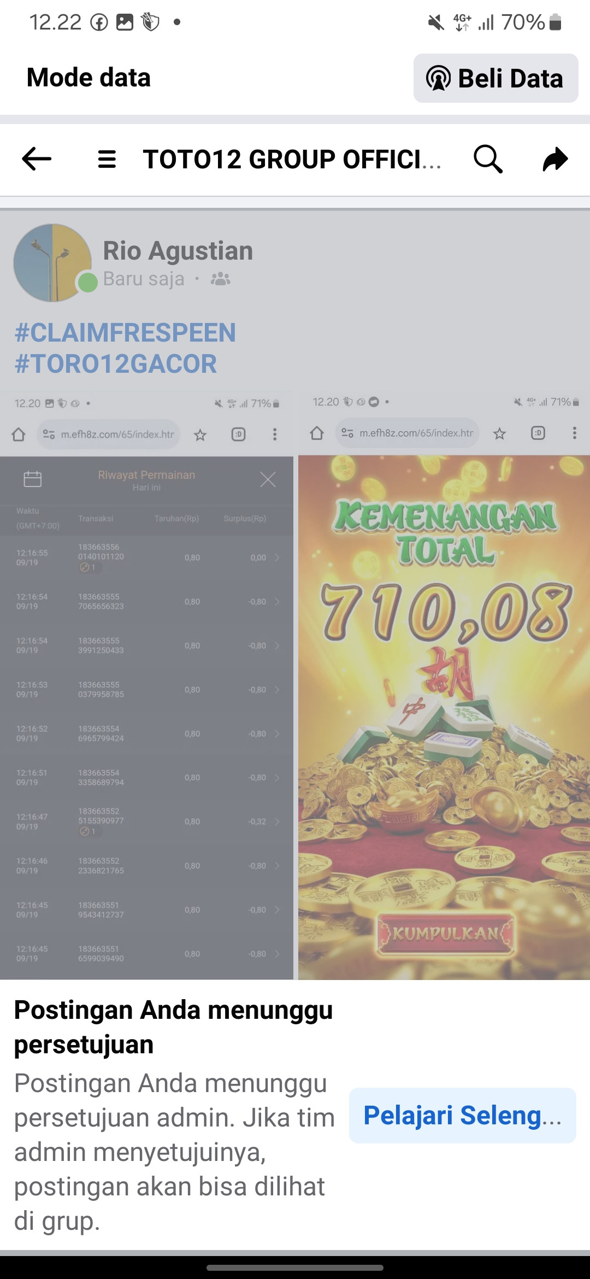Search within the TOTO12 group
The width and height of the screenshot is (590, 1279).
[488, 159]
